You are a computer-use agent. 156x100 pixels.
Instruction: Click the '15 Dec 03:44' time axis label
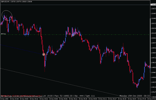click(x=14, y=99)
